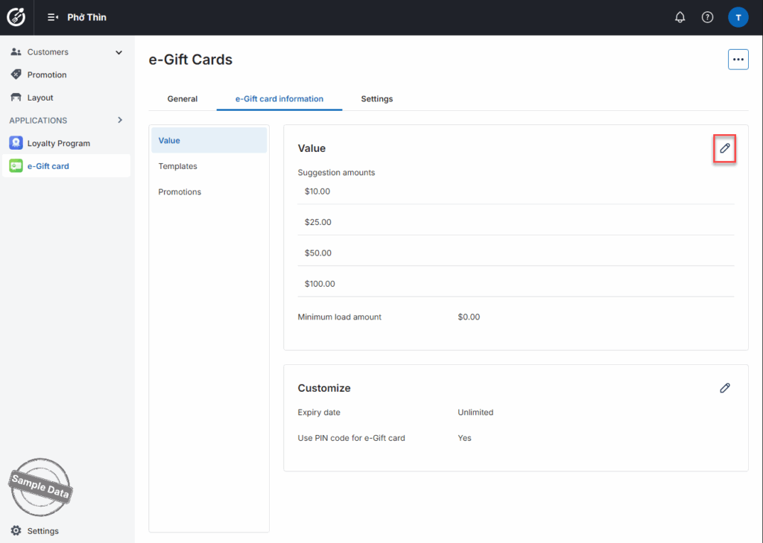Open Promotion in the left sidebar
763x543 pixels.
(47, 74)
